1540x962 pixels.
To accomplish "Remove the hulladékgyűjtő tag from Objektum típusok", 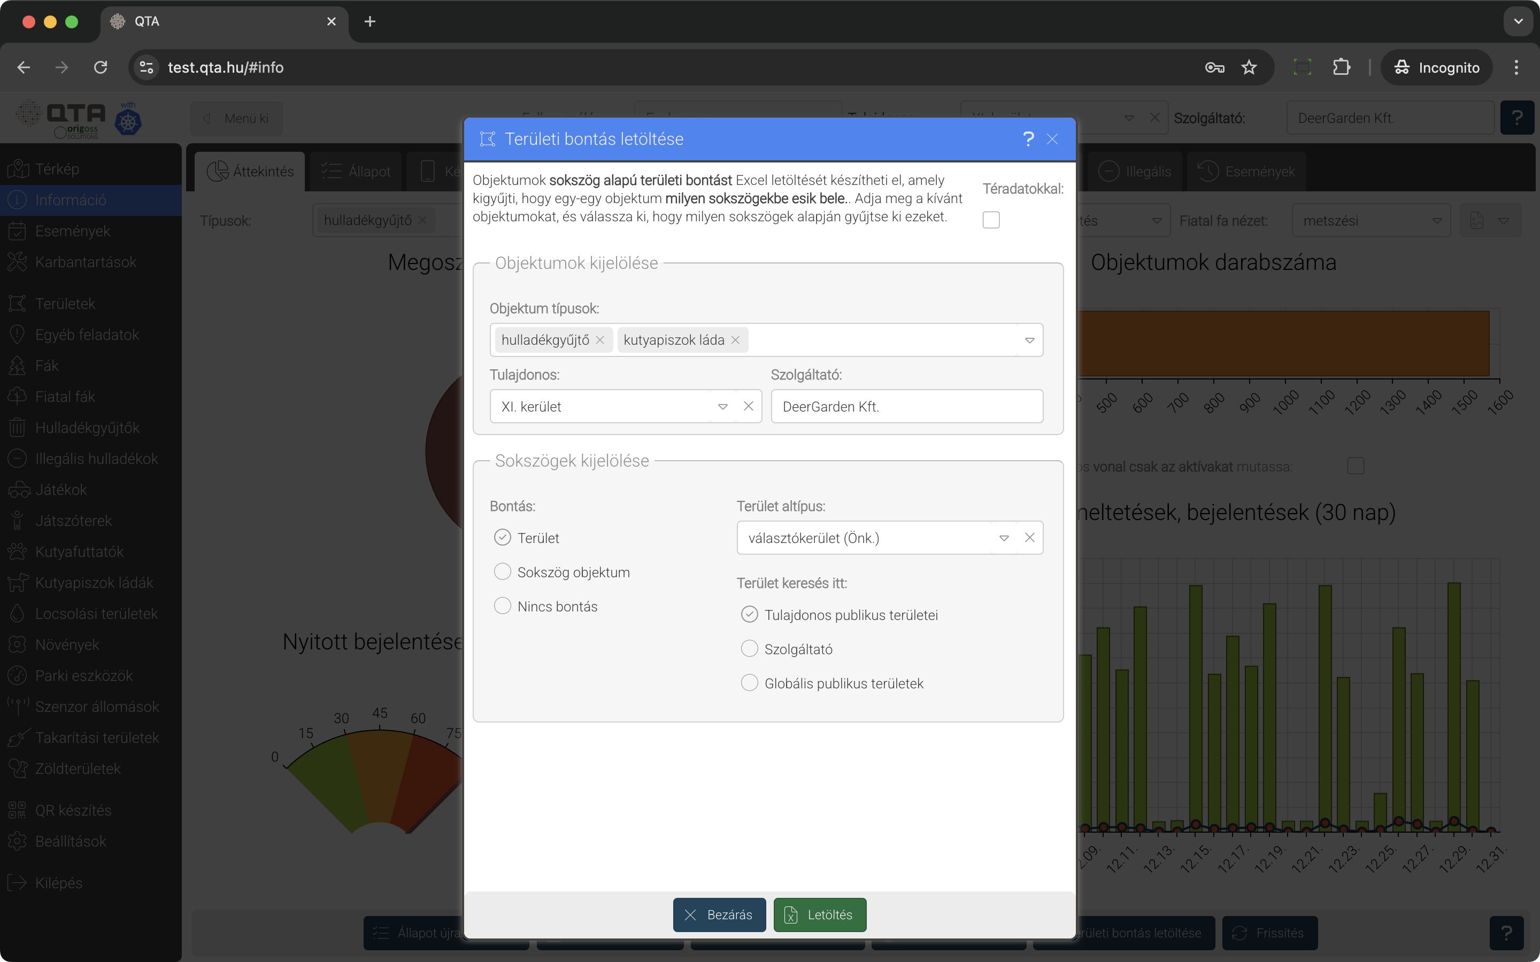I will [599, 340].
